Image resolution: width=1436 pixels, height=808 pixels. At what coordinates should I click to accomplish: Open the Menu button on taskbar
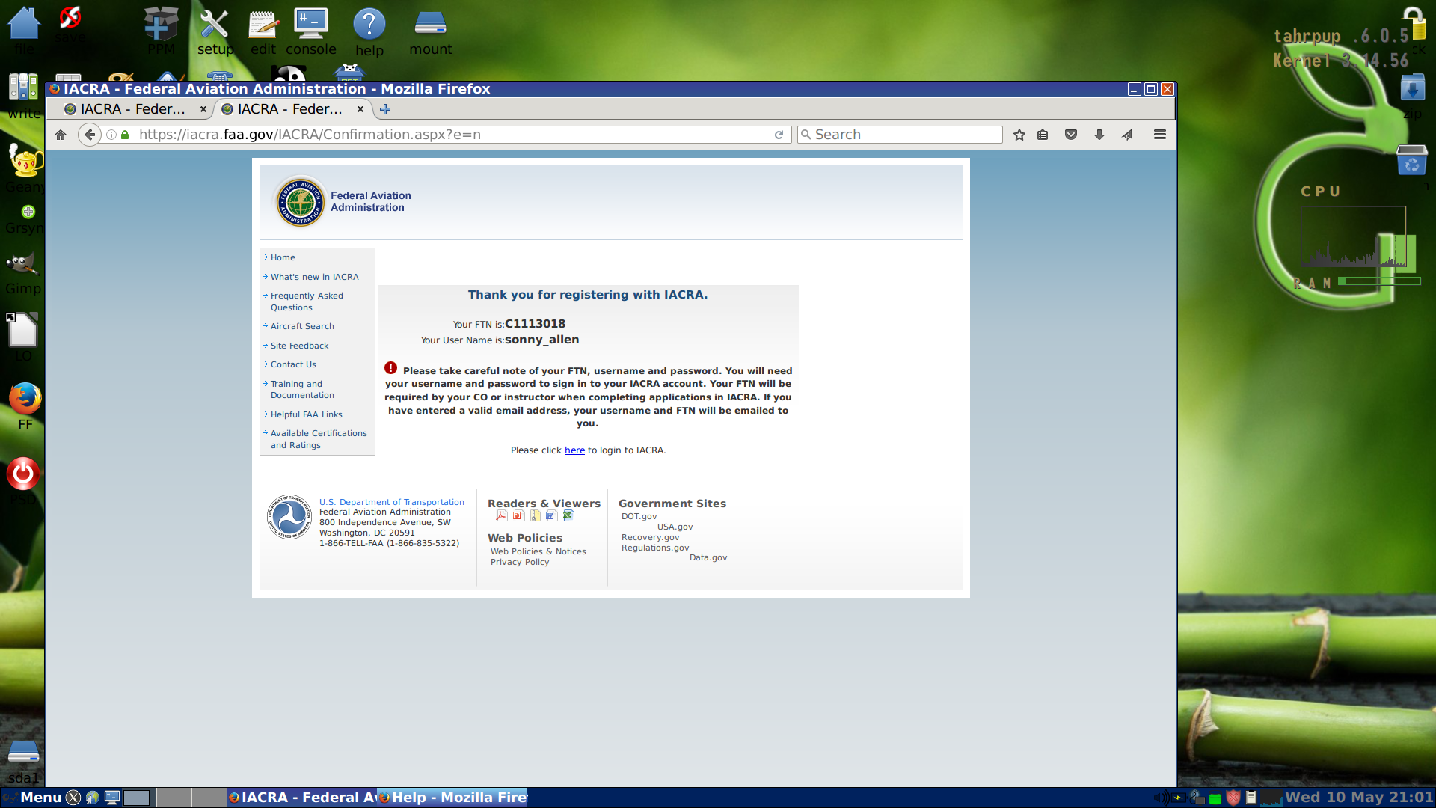click(33, 798)
